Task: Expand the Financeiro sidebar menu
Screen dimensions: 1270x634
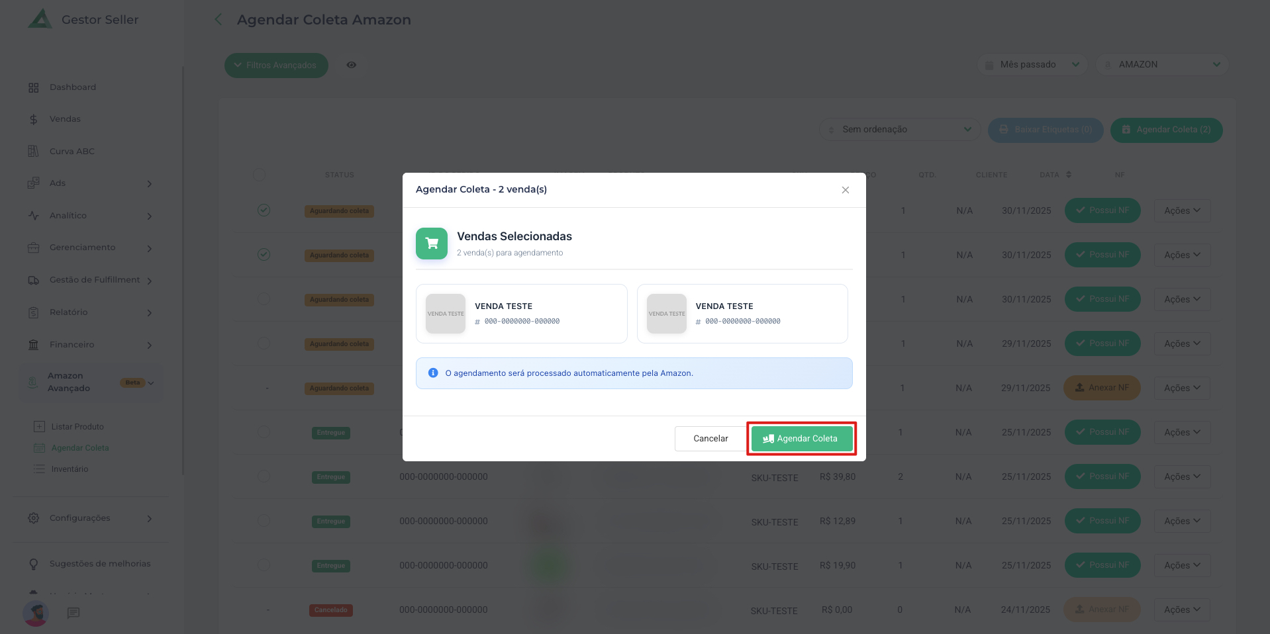Action: coord(91,345)
